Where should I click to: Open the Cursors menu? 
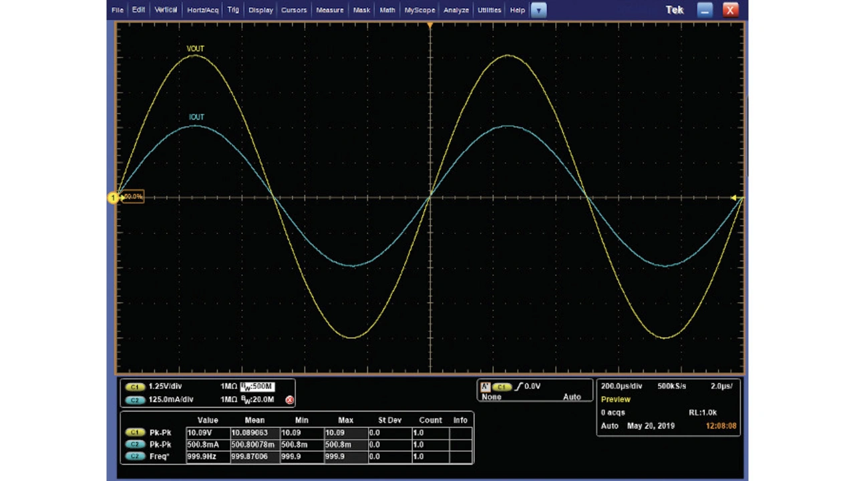pyautogui.click(x=294, y=10)
